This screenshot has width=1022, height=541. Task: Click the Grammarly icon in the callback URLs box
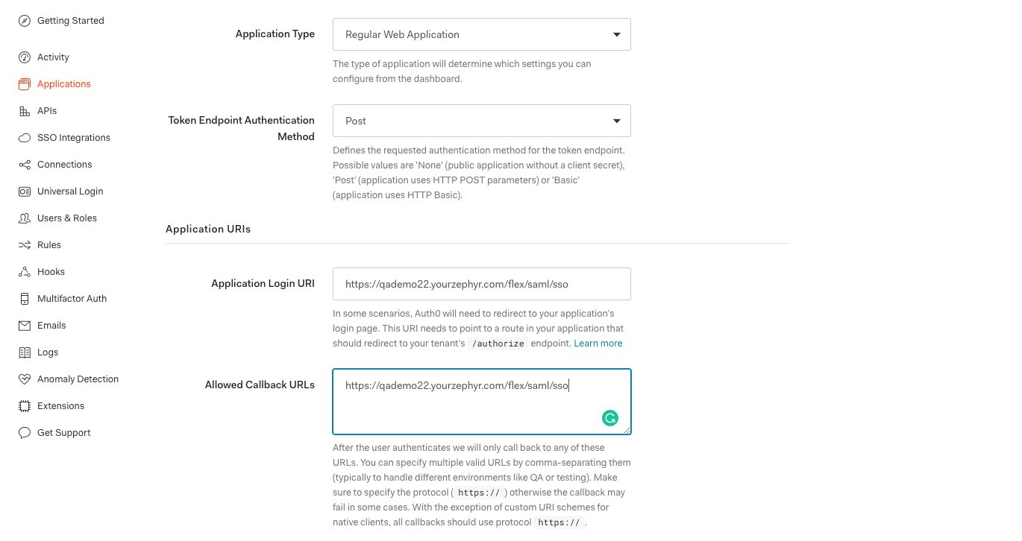point(610,418)
